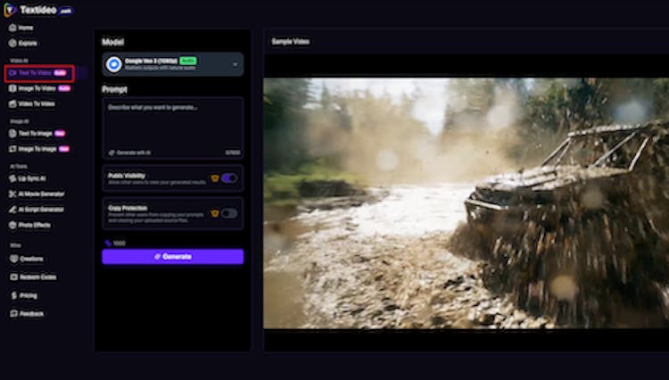Go to the Explore section

(28, 43)
